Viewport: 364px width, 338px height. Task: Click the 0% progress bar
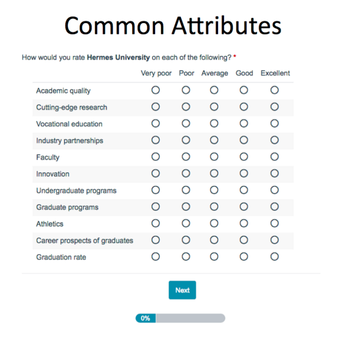pyautogui.click(x=180, y=318)
